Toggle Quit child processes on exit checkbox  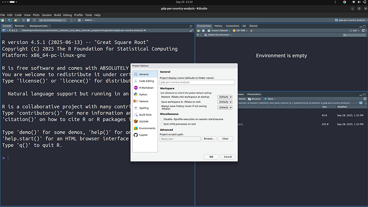(x=162, y=124)
